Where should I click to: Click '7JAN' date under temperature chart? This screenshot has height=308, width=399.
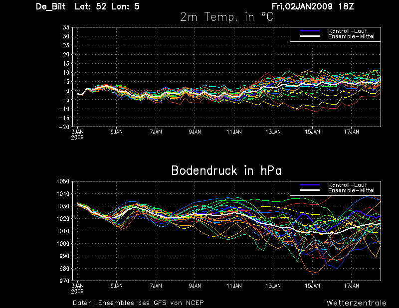pyautogui.click(x=156, y=132)
